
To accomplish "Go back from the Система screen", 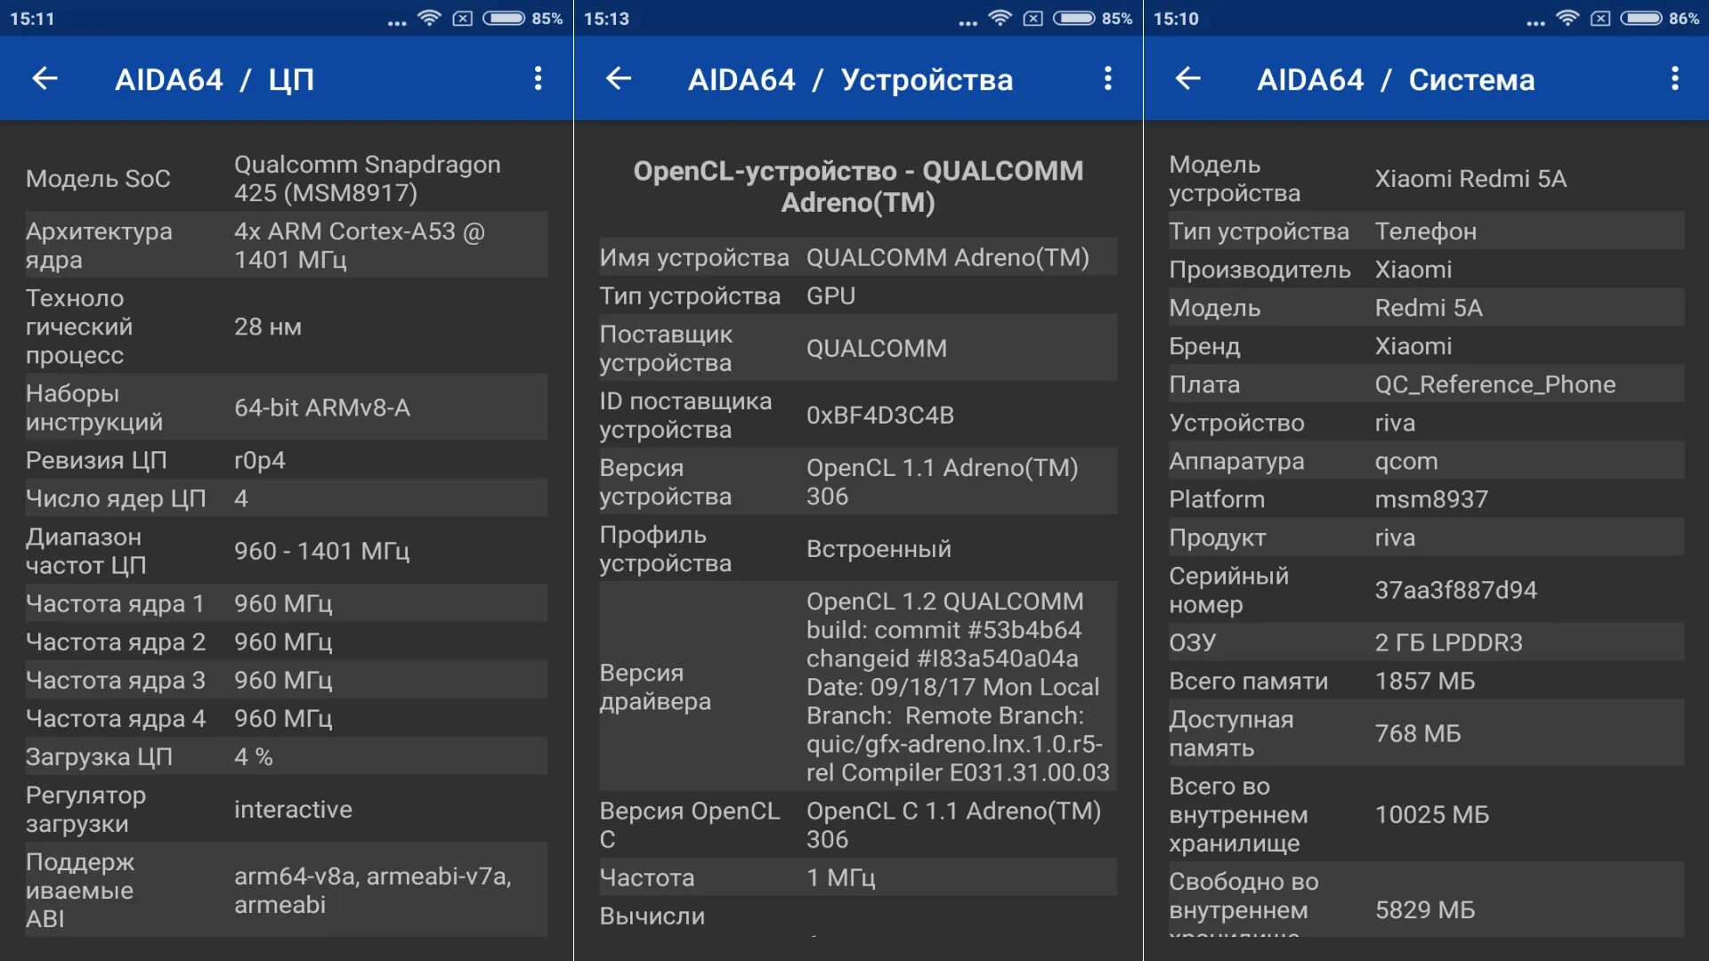I will [1188, 79].
